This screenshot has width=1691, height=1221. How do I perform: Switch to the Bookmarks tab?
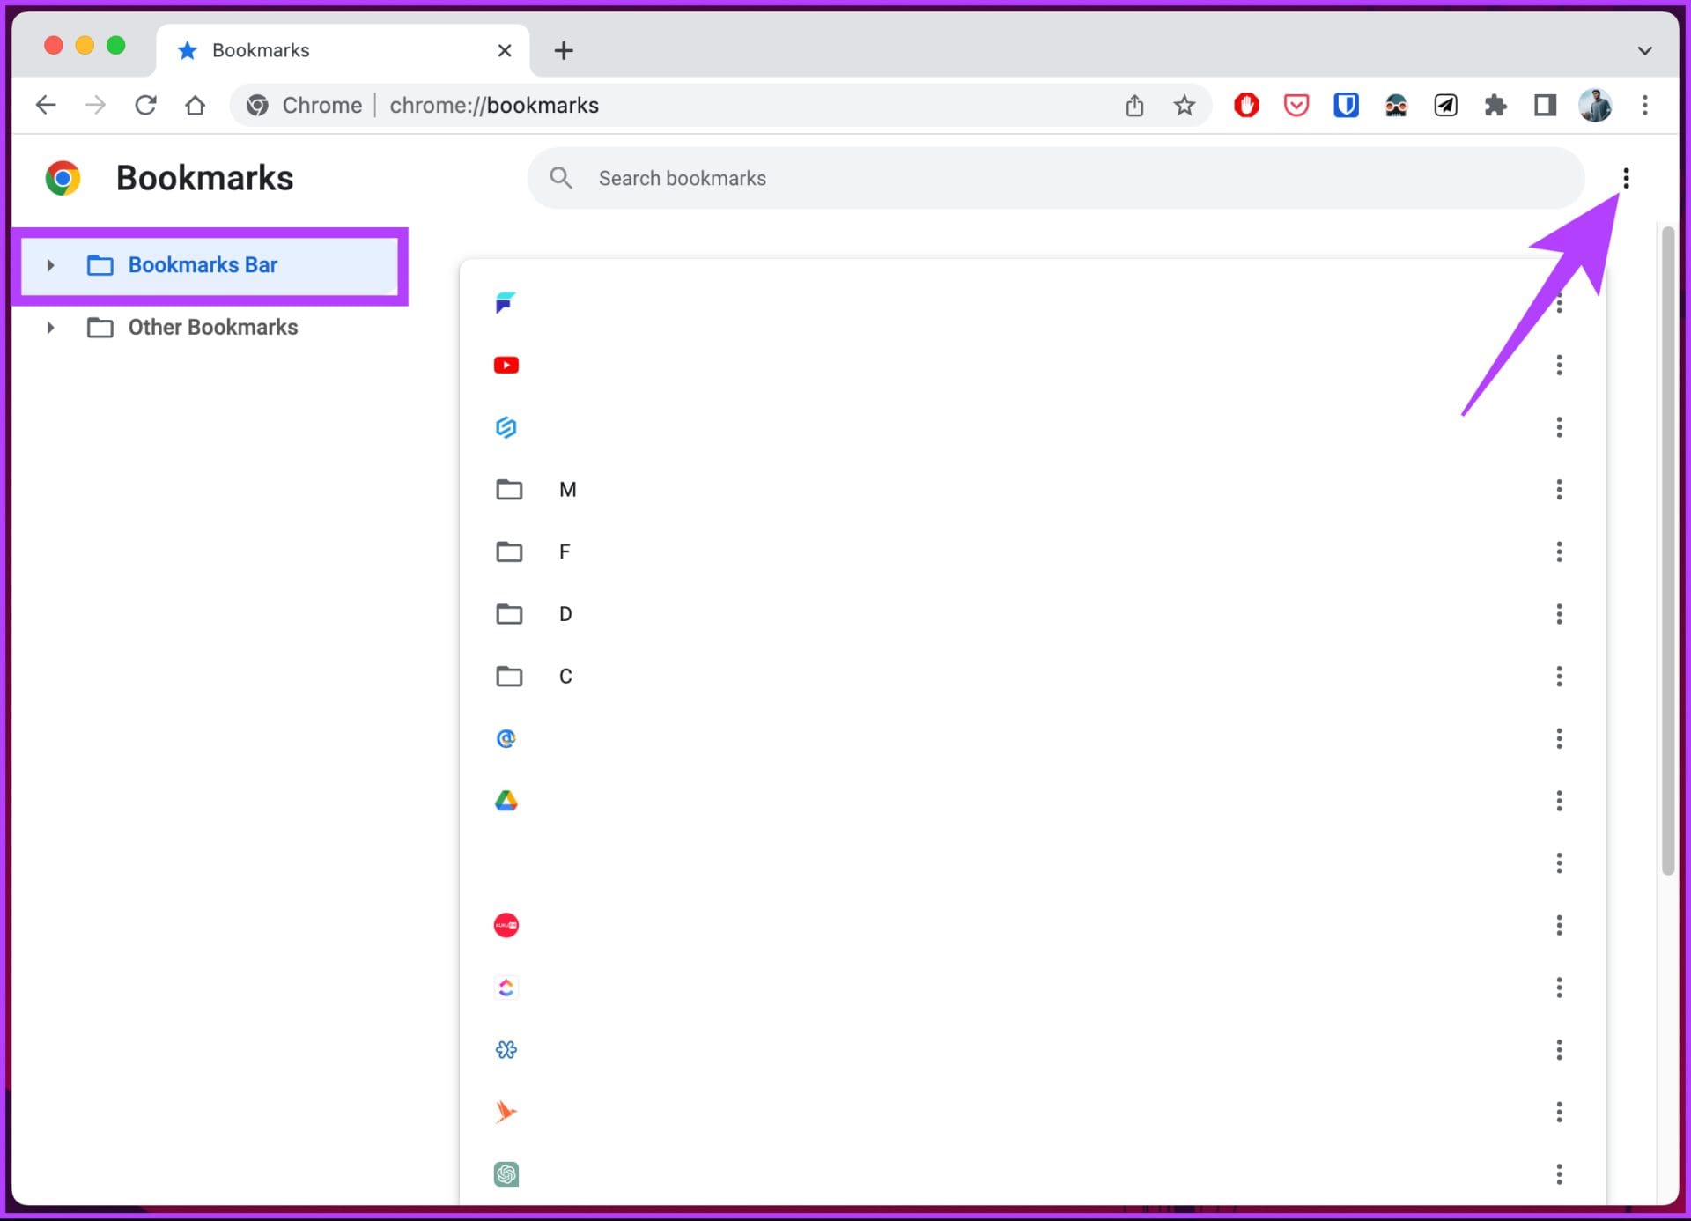[x=343, y=50]
